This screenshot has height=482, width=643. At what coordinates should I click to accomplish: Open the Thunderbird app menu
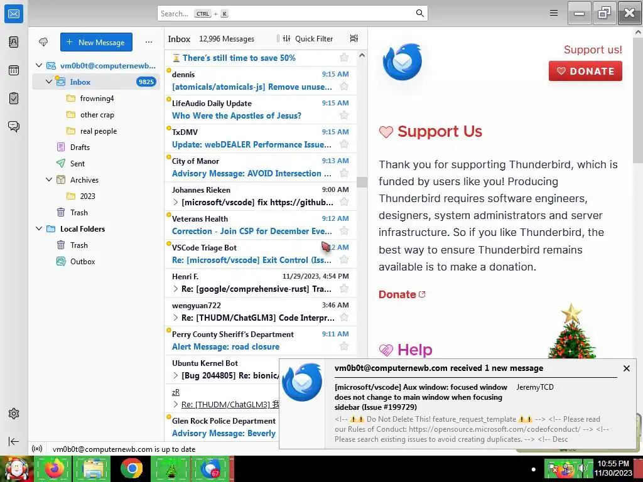[554, 13]
